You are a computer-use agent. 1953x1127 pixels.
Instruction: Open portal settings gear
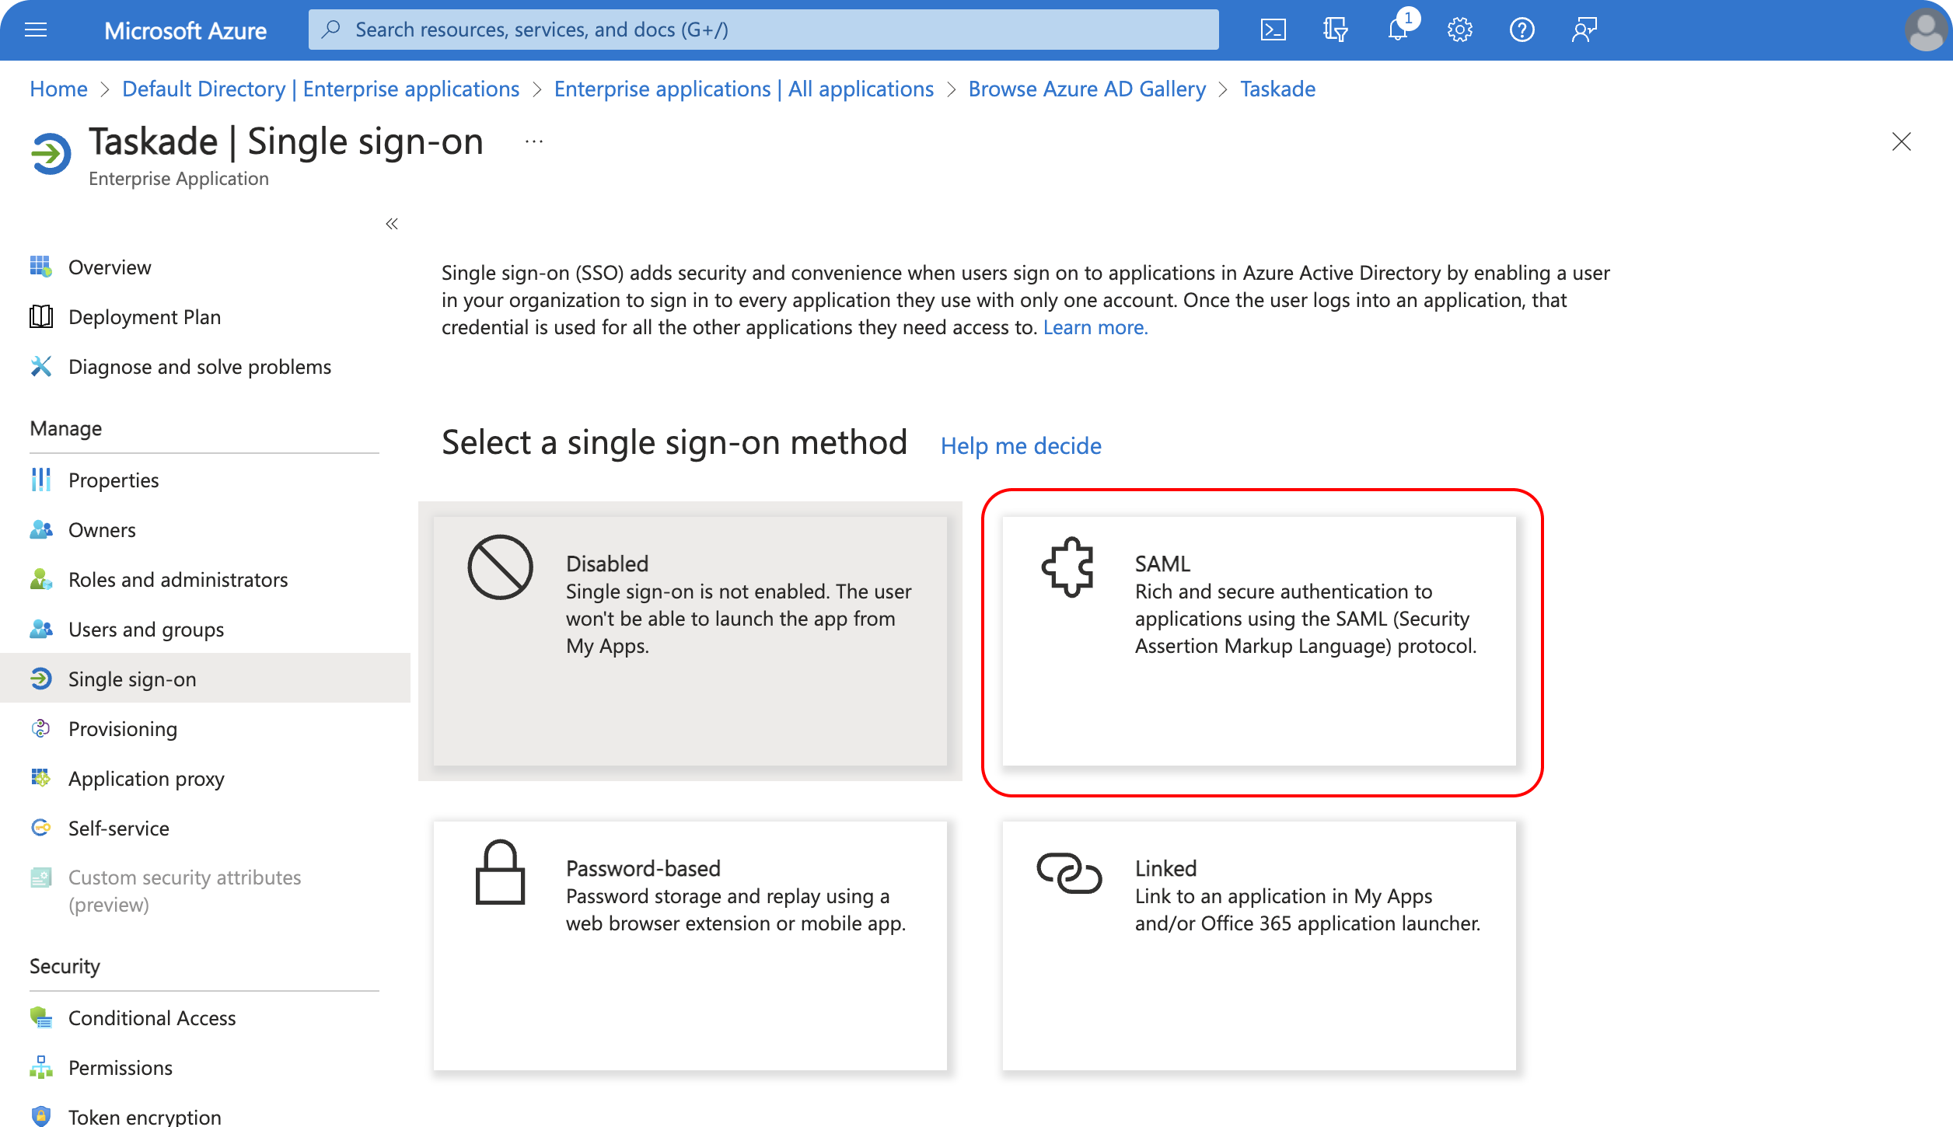(1459, 30)
